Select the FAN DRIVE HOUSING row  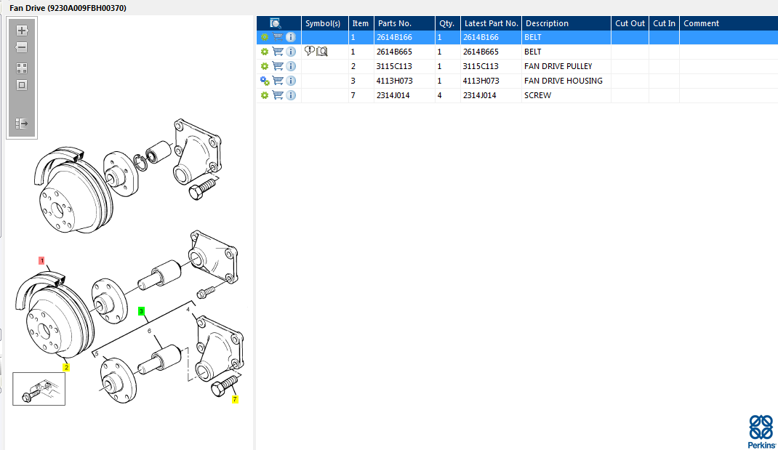click(563, 81)
